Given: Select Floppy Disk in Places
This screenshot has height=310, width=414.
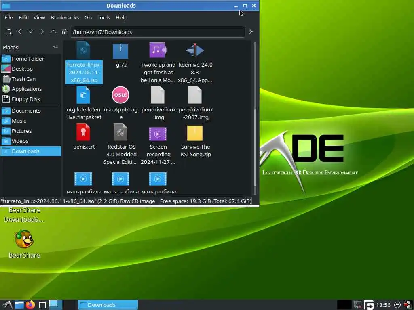Looking at the screenshot, I should pos(31,99).
